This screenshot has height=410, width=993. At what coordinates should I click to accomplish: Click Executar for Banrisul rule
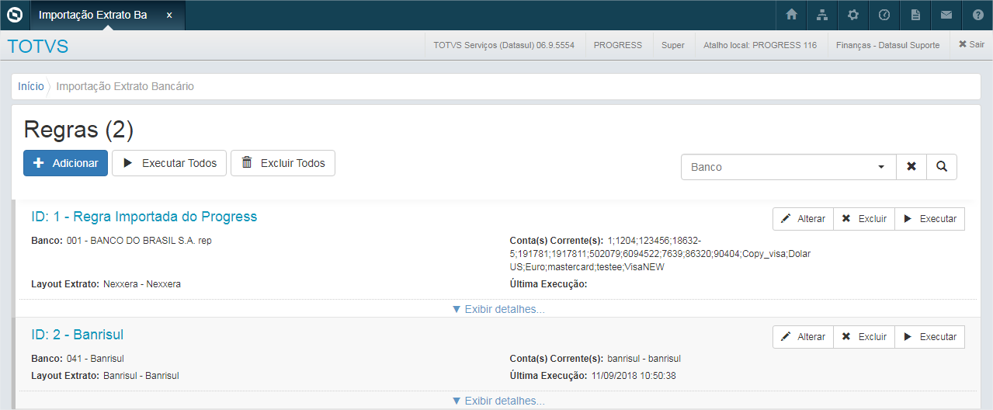[x=930, y=337]
